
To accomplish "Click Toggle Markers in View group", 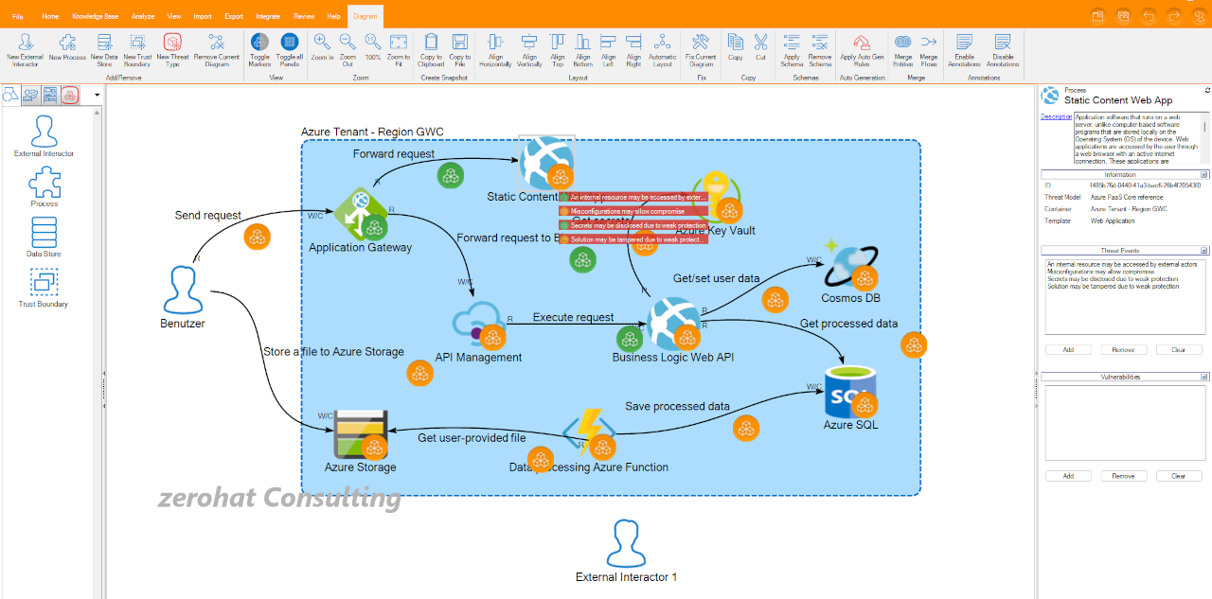I will point(259,49).
